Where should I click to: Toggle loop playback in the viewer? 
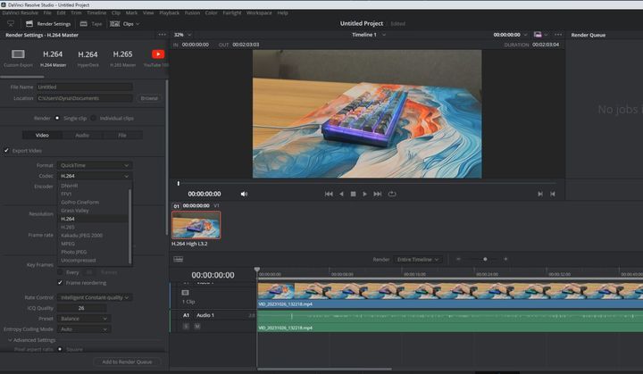[391, 194]
